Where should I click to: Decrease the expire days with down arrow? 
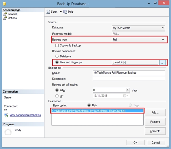click(128, 91)
